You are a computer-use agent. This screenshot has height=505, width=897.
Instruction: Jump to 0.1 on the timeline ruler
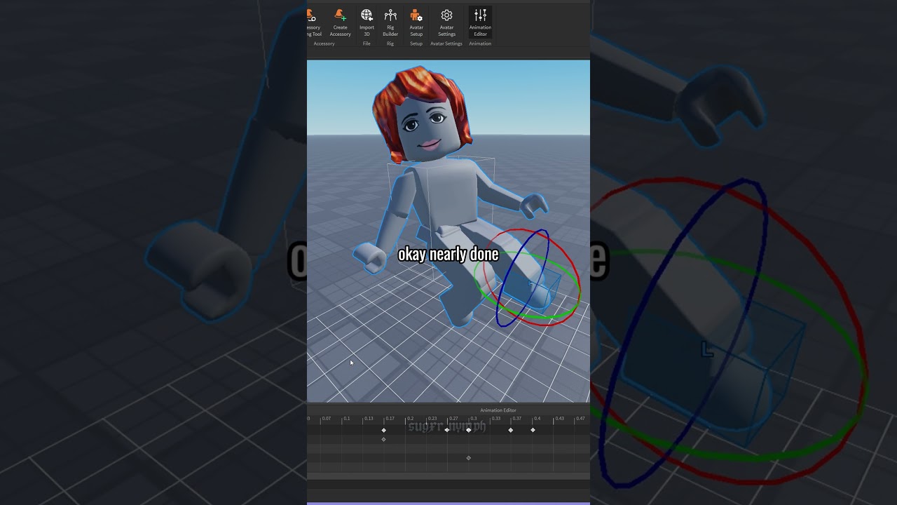[346, 419]
